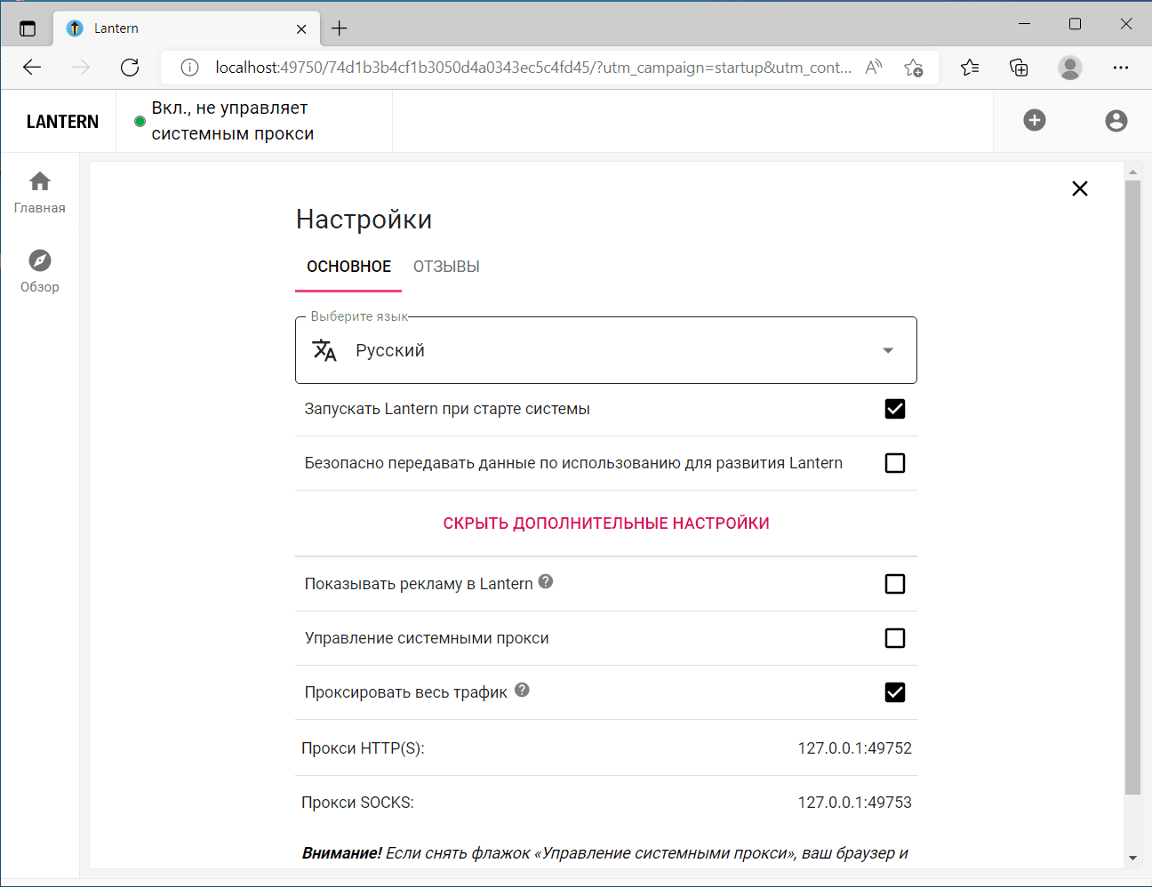This screenshot has width=1152, height=887.
Task: Close the Настройки settings panel
Action: click(1080, 188)
